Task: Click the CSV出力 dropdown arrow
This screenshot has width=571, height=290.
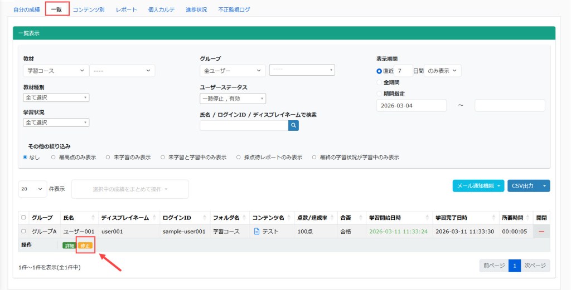Action: [x=544, y=186]
